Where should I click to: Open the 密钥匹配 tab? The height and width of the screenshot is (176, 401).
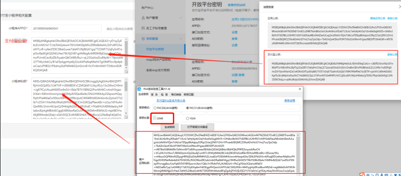pos(189,94)
